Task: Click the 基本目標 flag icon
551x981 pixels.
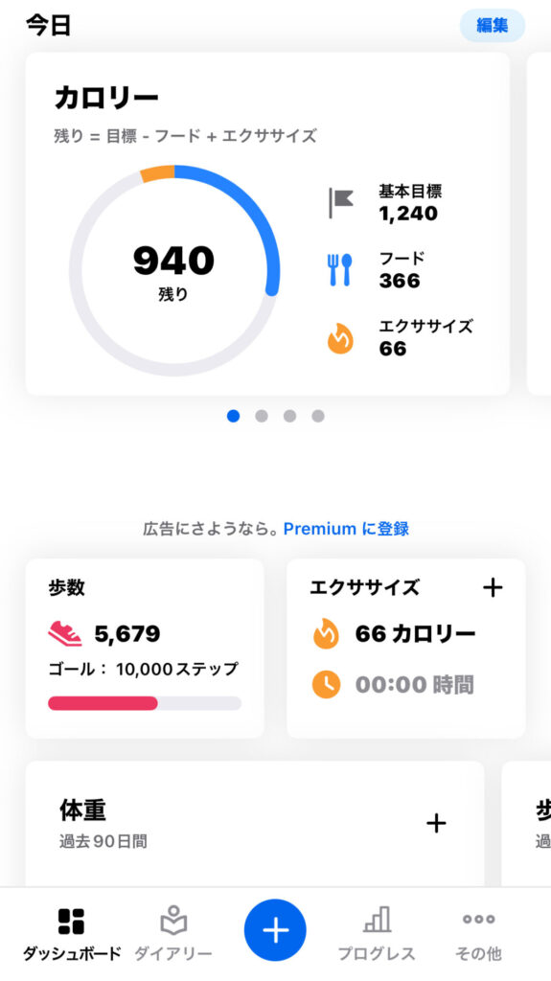Action: pyautogui.click(x=341, y=203)
